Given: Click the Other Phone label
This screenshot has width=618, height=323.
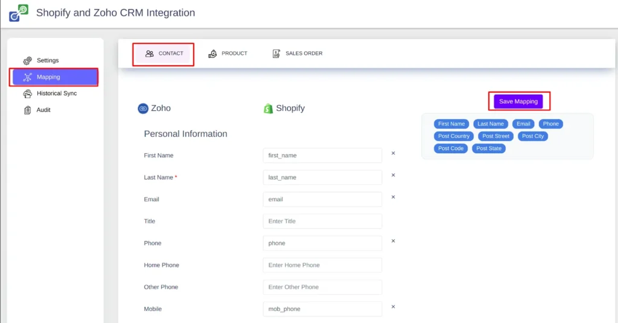Looking at the screenshot, I should point(161,287).
